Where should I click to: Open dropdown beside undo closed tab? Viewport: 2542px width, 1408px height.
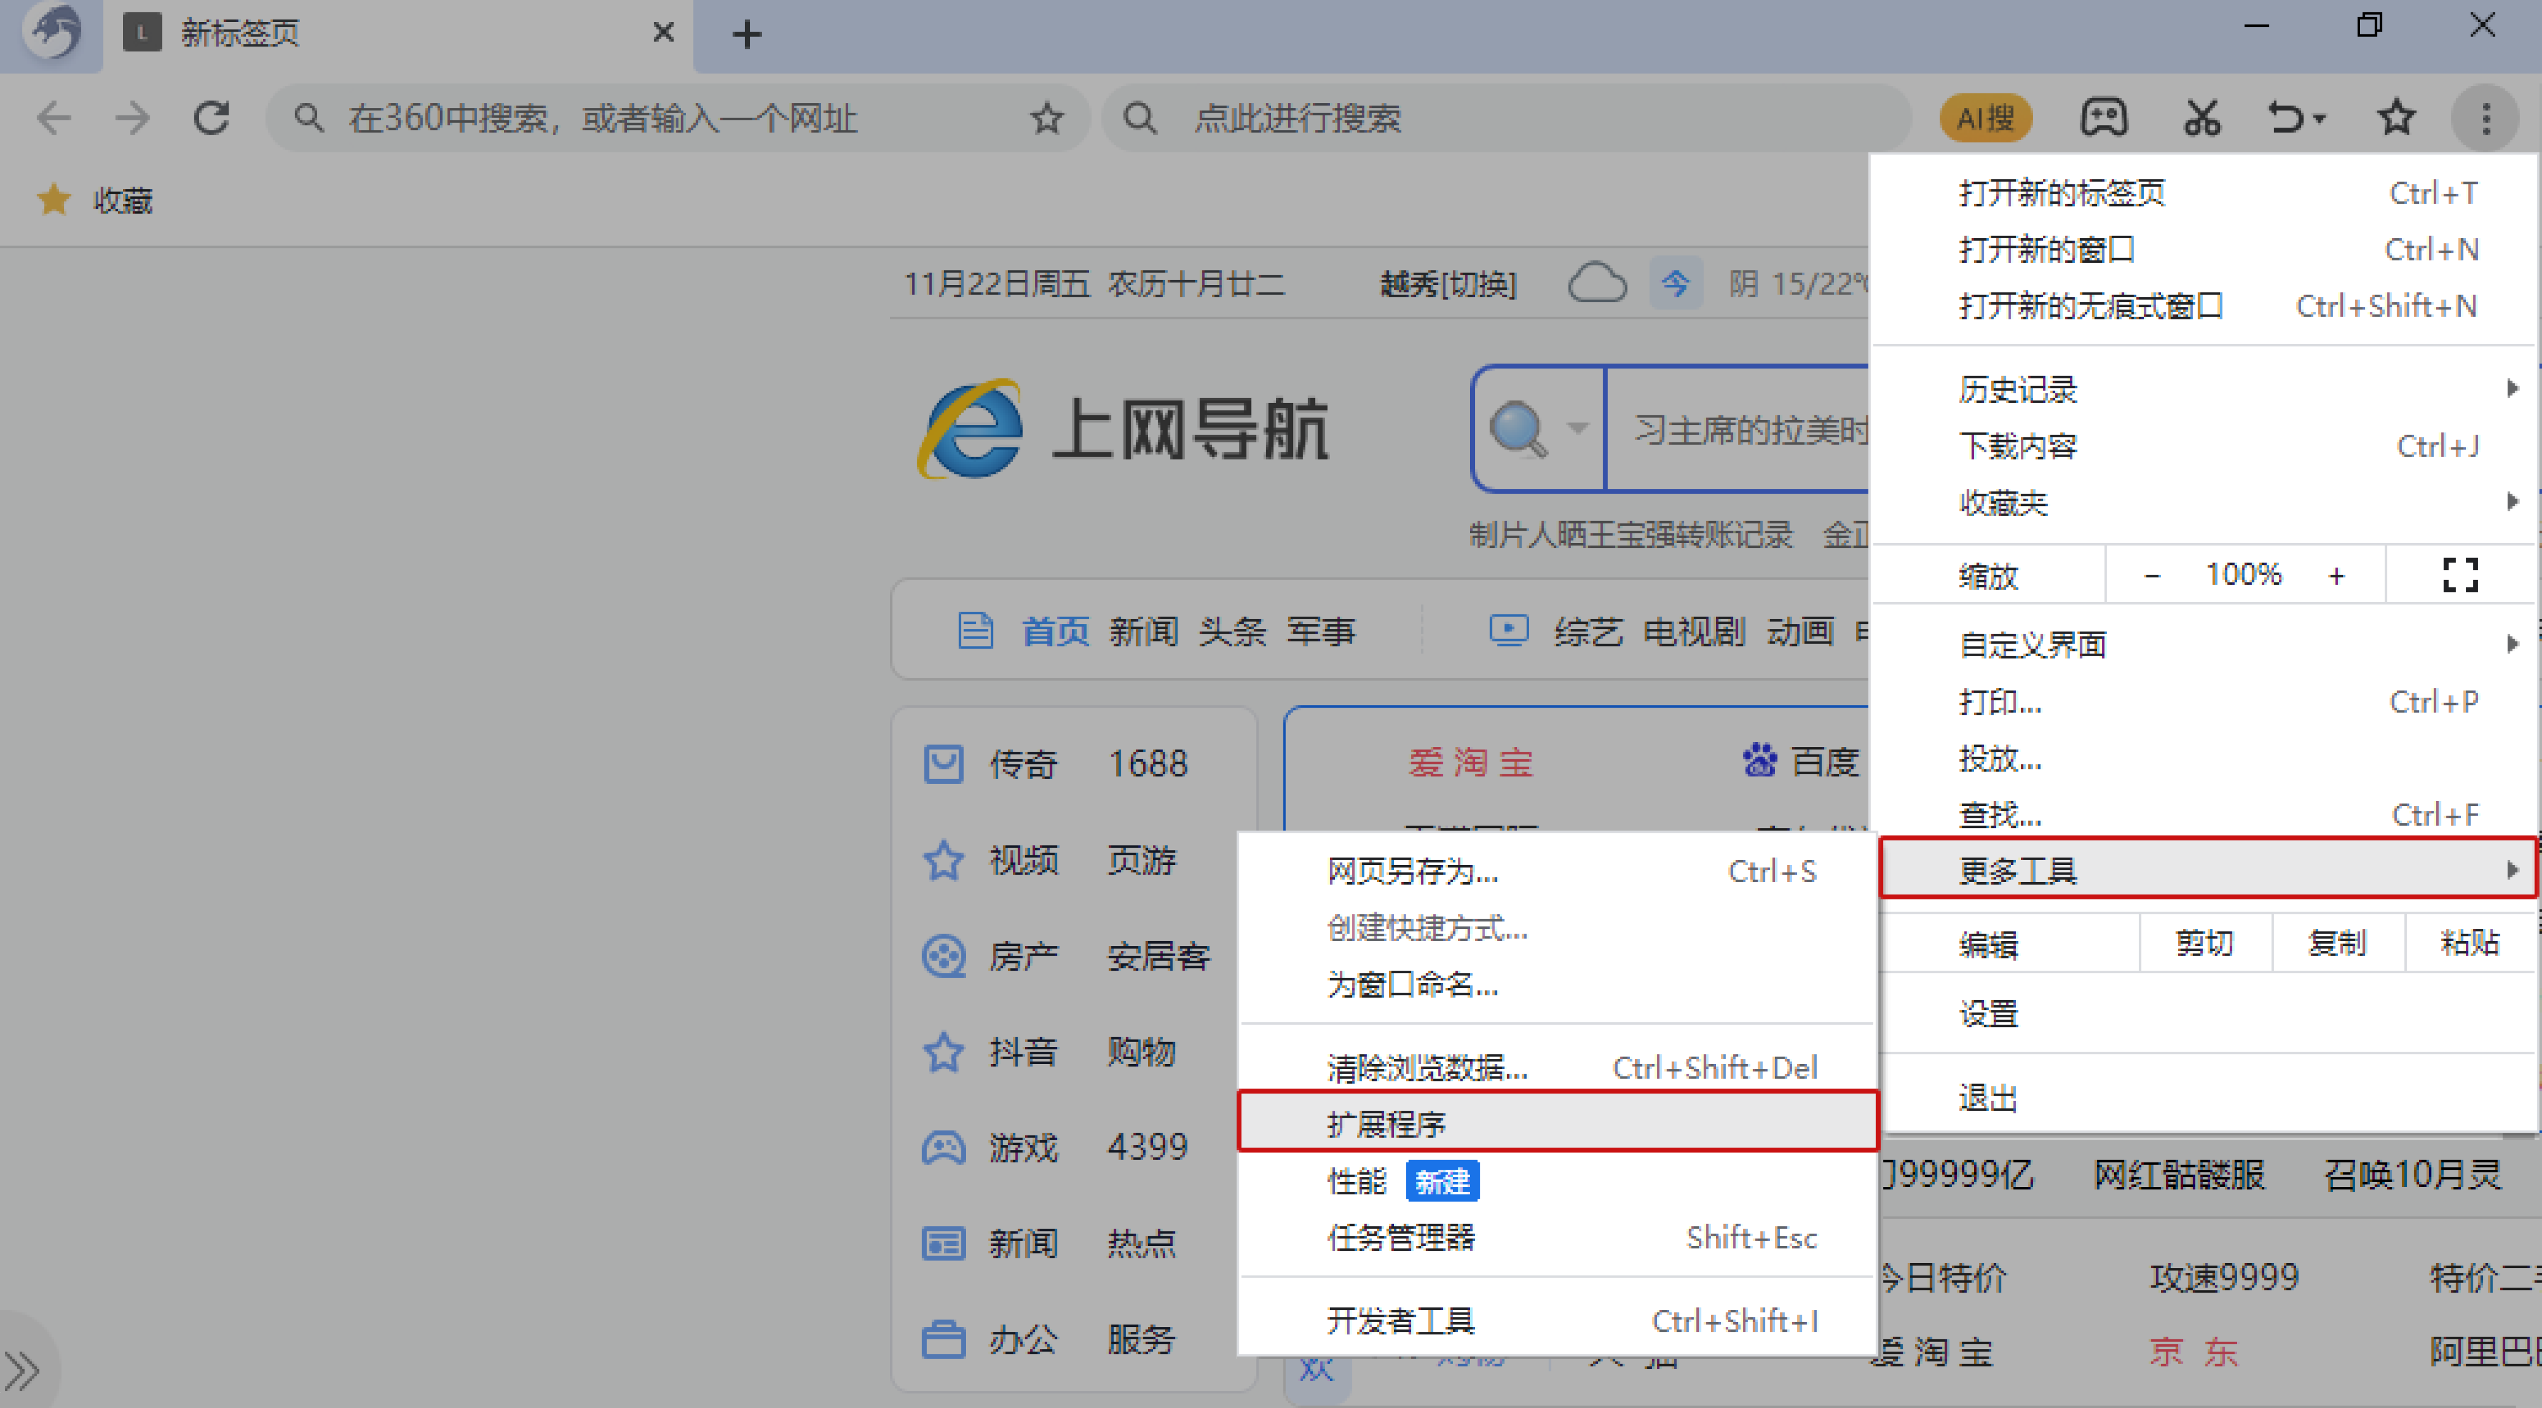point(2320,119)
